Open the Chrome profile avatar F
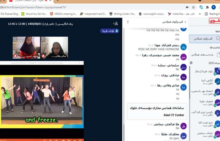Image resolution: width=220 pixels, height=141 pixels. (214, 7)
